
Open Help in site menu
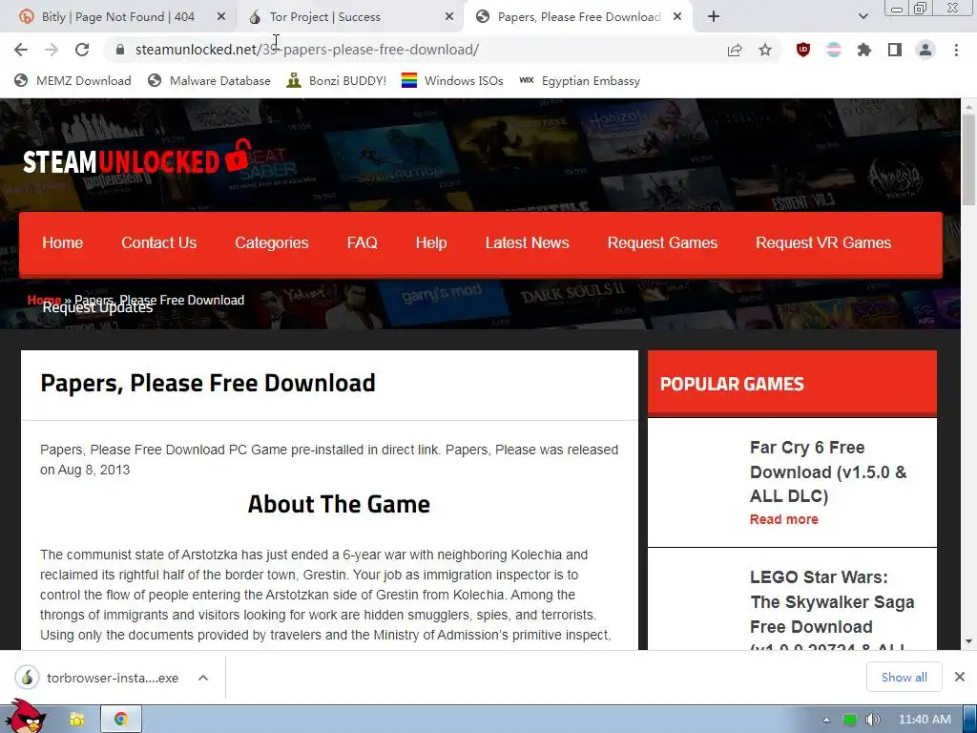[431, 243]
